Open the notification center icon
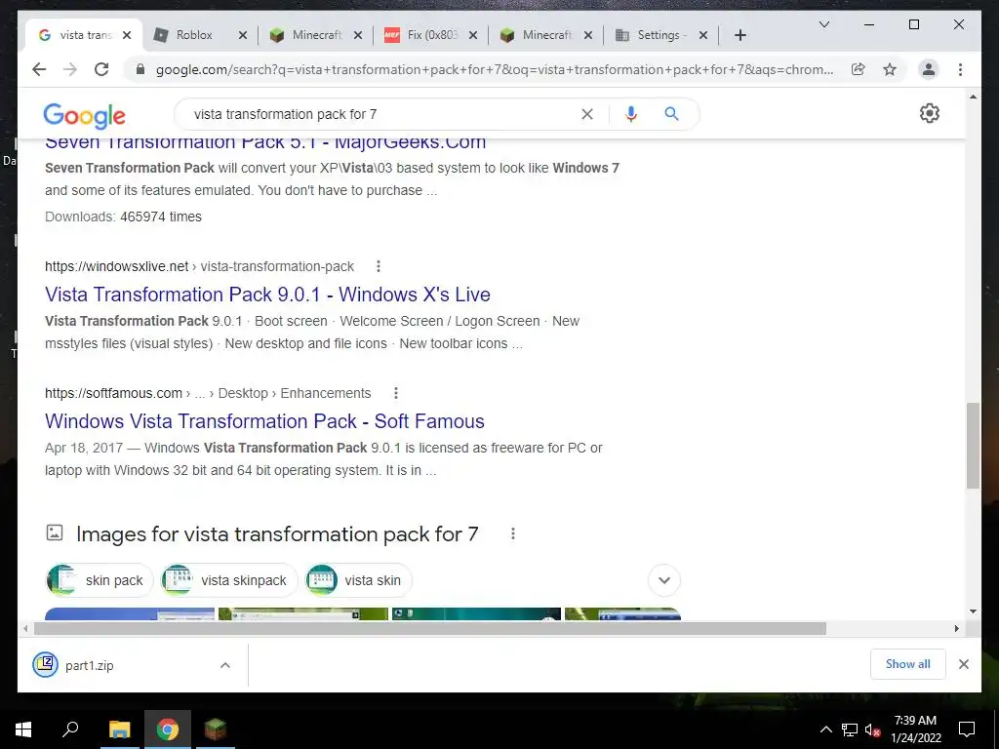 967,729
